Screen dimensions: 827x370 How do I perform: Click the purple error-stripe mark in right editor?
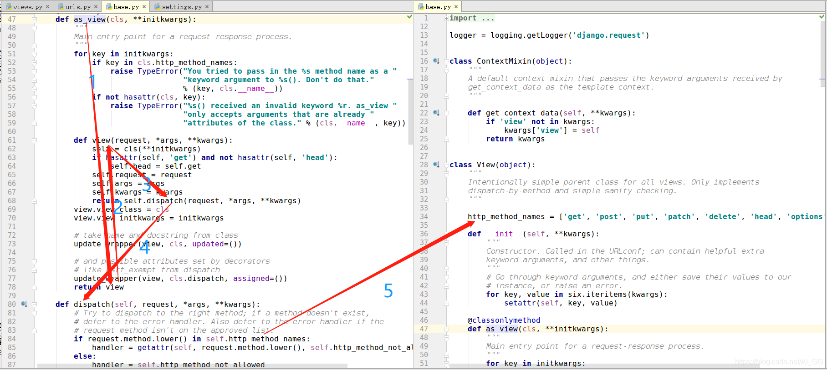[x=822, y=79]
